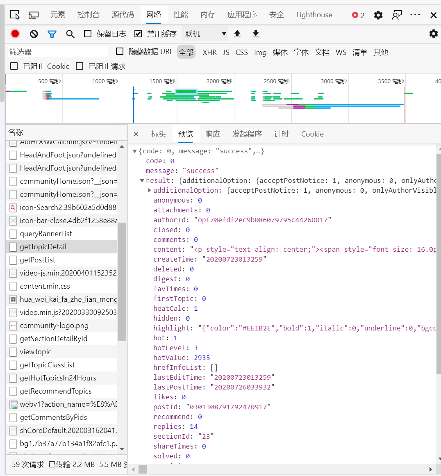
Task: Close the DevTools panel
Action: [433, 15]
